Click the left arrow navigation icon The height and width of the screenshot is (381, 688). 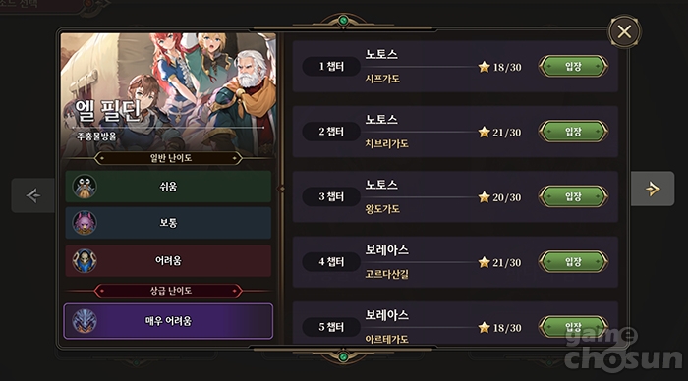[x=33, y=195]
